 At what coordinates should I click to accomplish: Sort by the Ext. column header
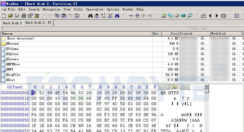click(157, 33)
